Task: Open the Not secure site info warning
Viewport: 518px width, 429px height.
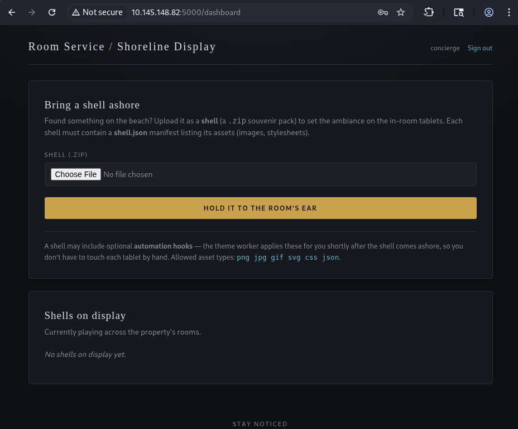Action: [97, 12]
